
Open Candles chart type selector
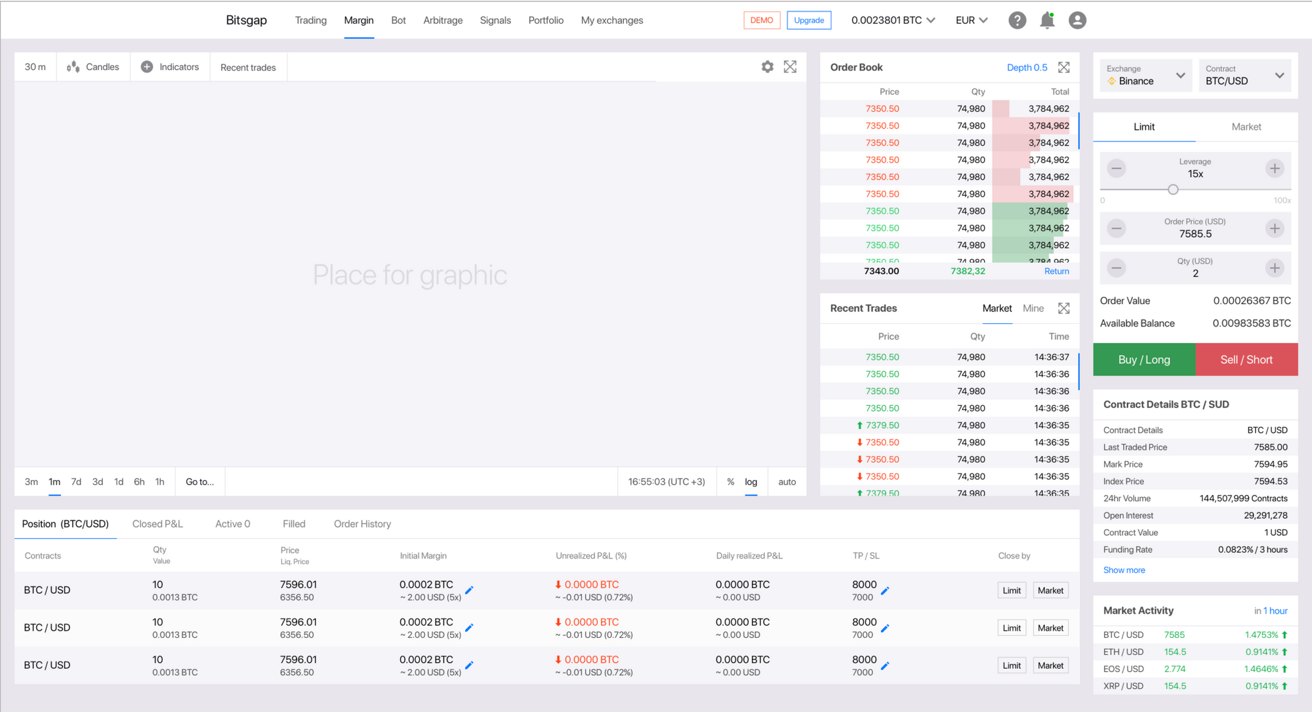click(x=93, y=67)
